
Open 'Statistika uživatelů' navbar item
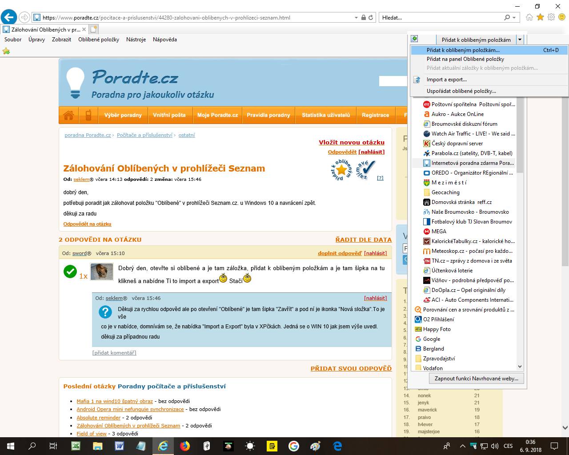[326, 115]
